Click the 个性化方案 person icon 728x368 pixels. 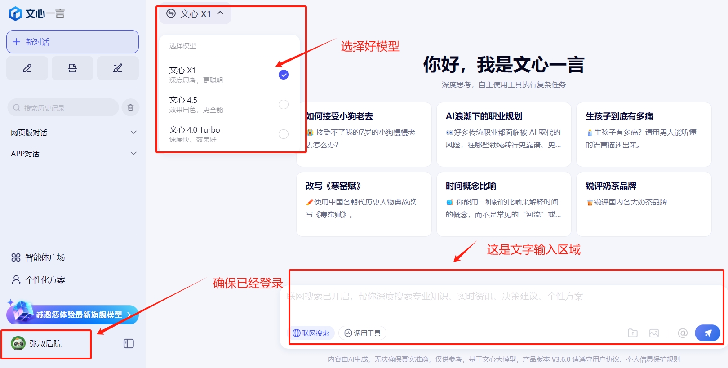point(16,279)
